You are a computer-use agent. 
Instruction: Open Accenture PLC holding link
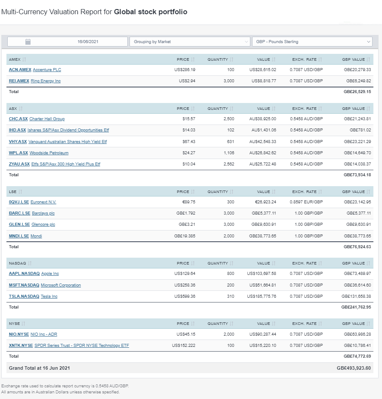(x=47, y=70)
